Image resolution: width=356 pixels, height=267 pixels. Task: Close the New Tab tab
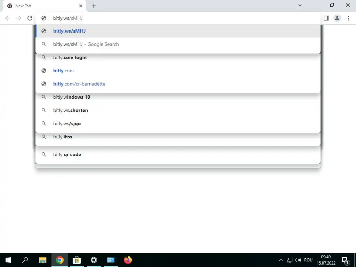[x=81, y=6]
